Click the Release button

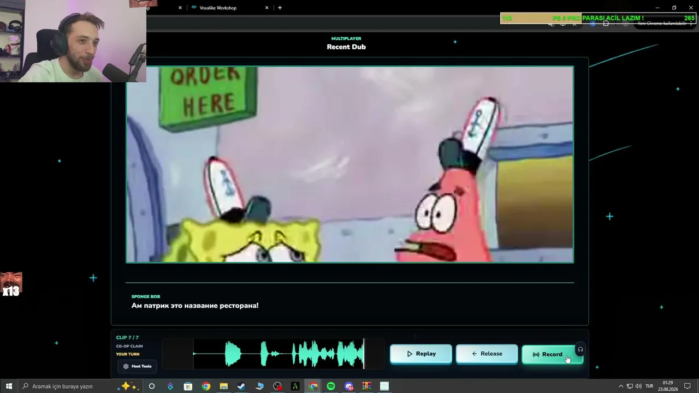pos(487,354)
